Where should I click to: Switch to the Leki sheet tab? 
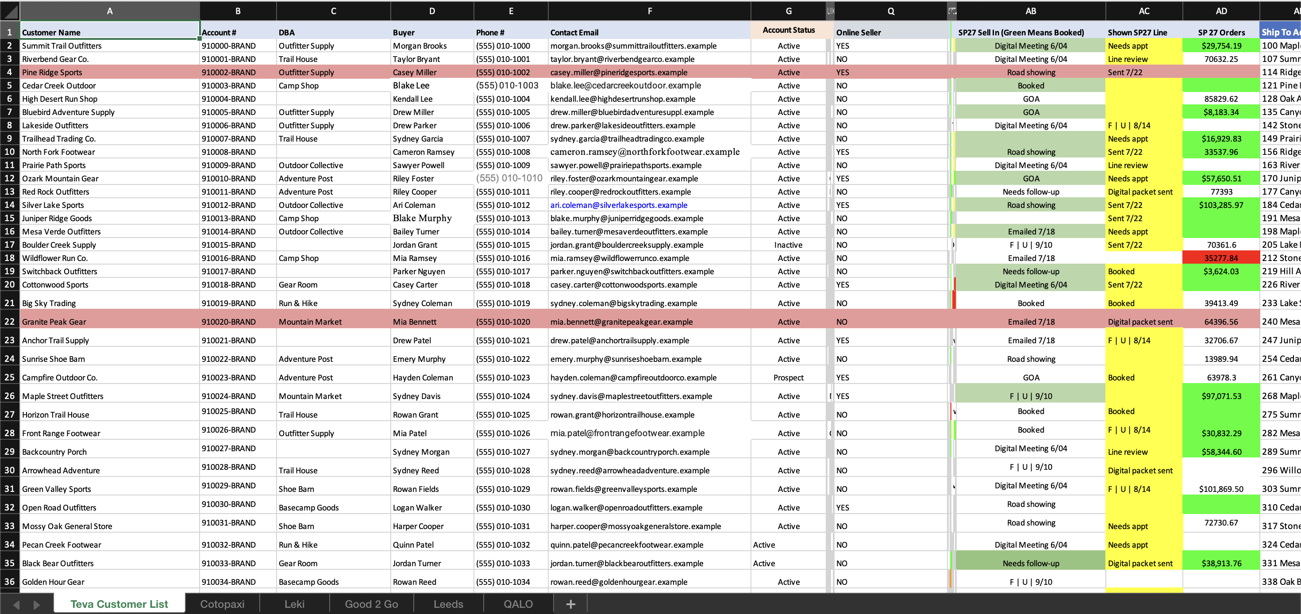(x=294, y=604)
